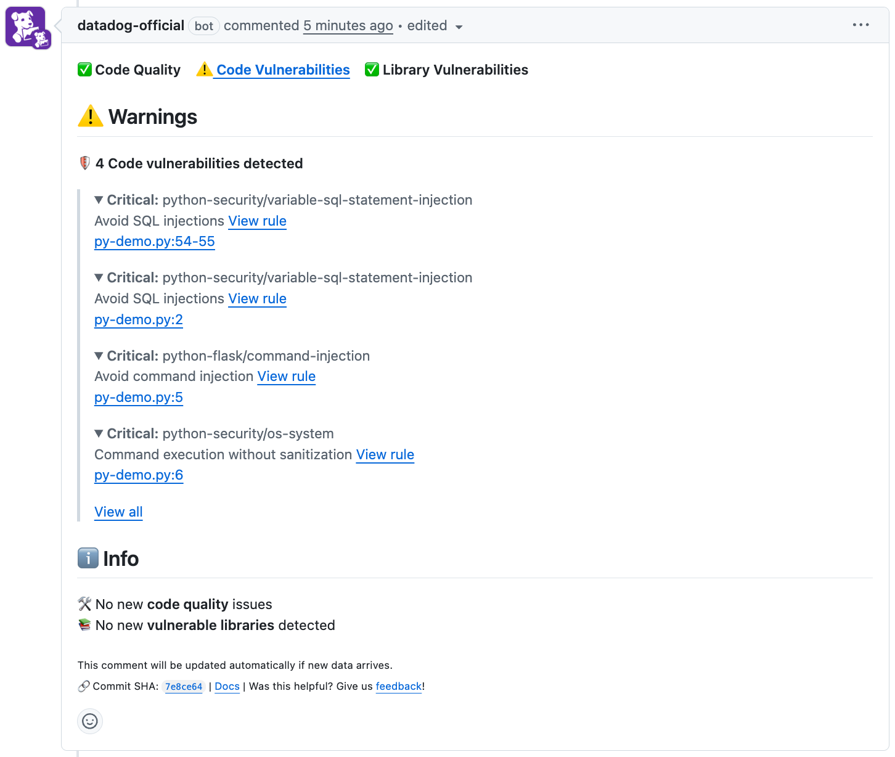Collapse the python-security/os-system finding
Image resolution: width=895 pixels, height=757 pixels.
99,433
